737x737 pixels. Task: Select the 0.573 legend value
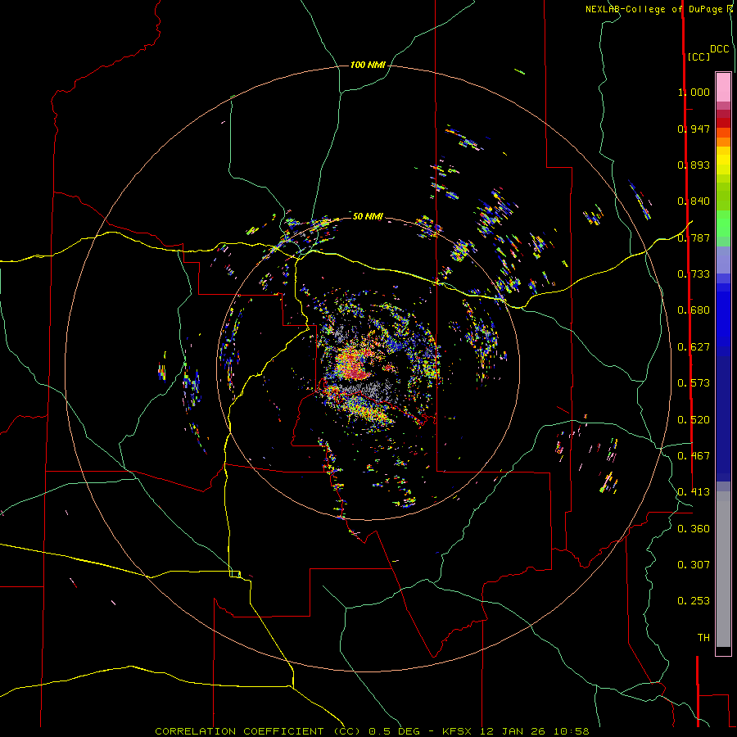click(x=694, y=383)
